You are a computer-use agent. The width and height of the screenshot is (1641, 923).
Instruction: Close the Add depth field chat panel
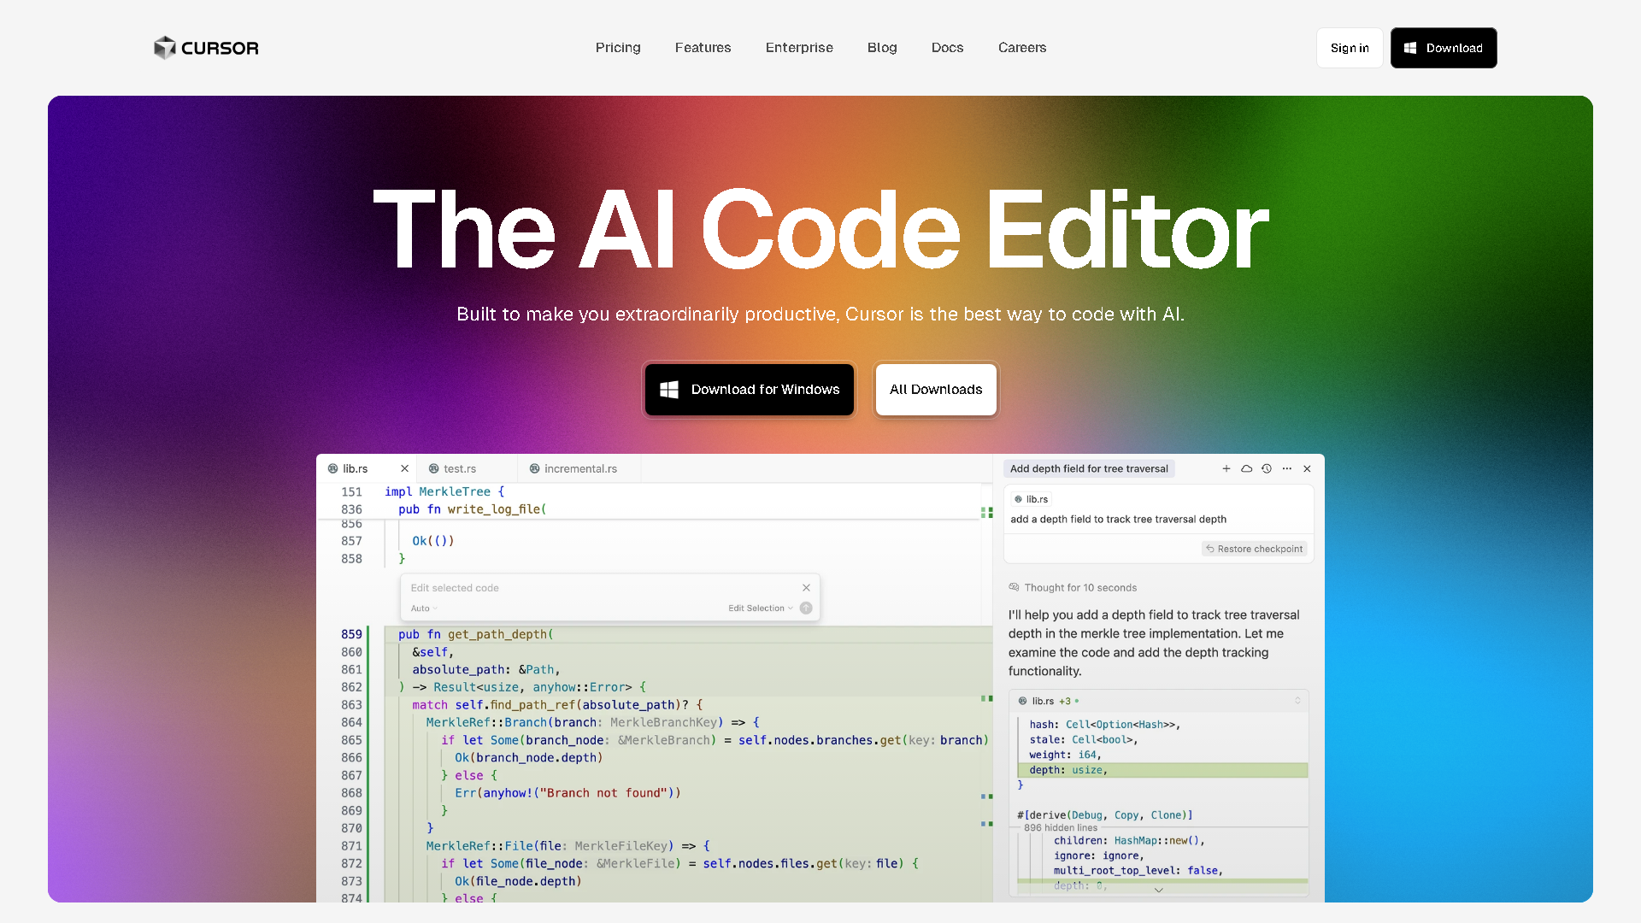1307,468
